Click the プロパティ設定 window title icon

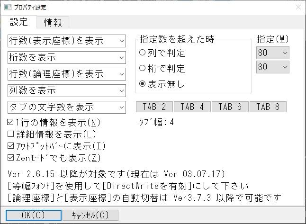tap(8, 8)
